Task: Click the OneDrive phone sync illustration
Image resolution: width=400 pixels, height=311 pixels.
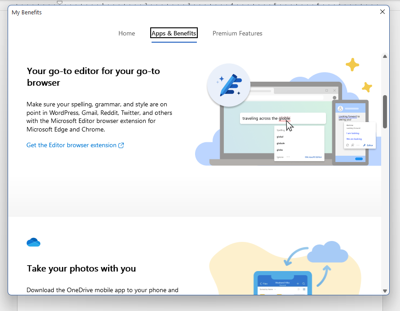Action: (x=285, y=268)
